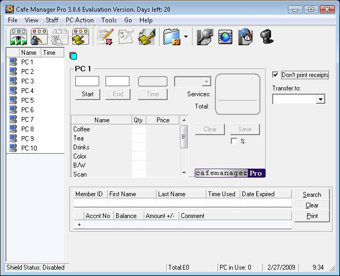The width and height of the screenshot is (340, 276).
Task: Click the plus expander in the account row
Action: pyautogui.click(x=79, y=225)
